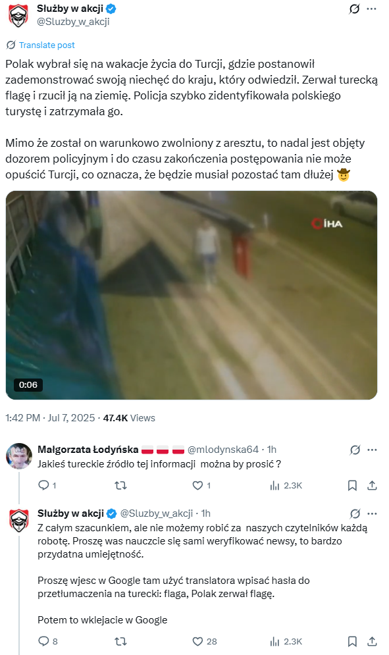The width and height of the screenshot is (389, 655).
Task: Open Małgorzata Łodyńska's profile picture
Action: 19,456
